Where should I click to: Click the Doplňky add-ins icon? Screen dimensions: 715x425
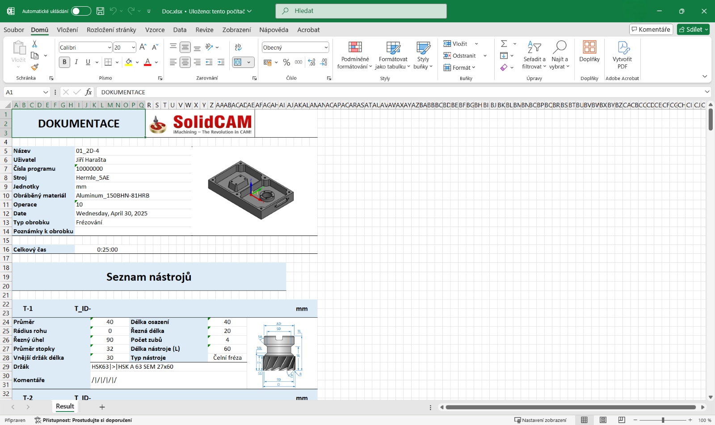[x=589, y=51]
